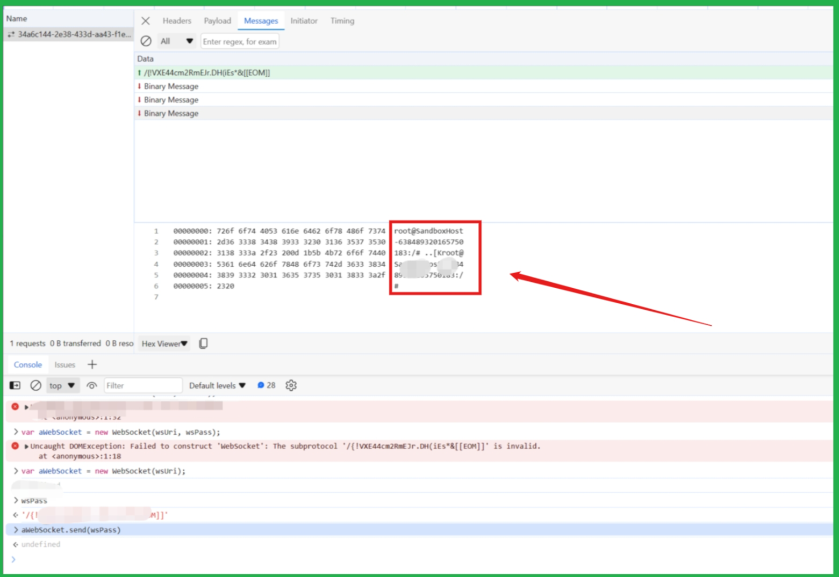Expand the first red console error entry
The image size is (839, 577).
pyautogui.click(x=26, y=407)
